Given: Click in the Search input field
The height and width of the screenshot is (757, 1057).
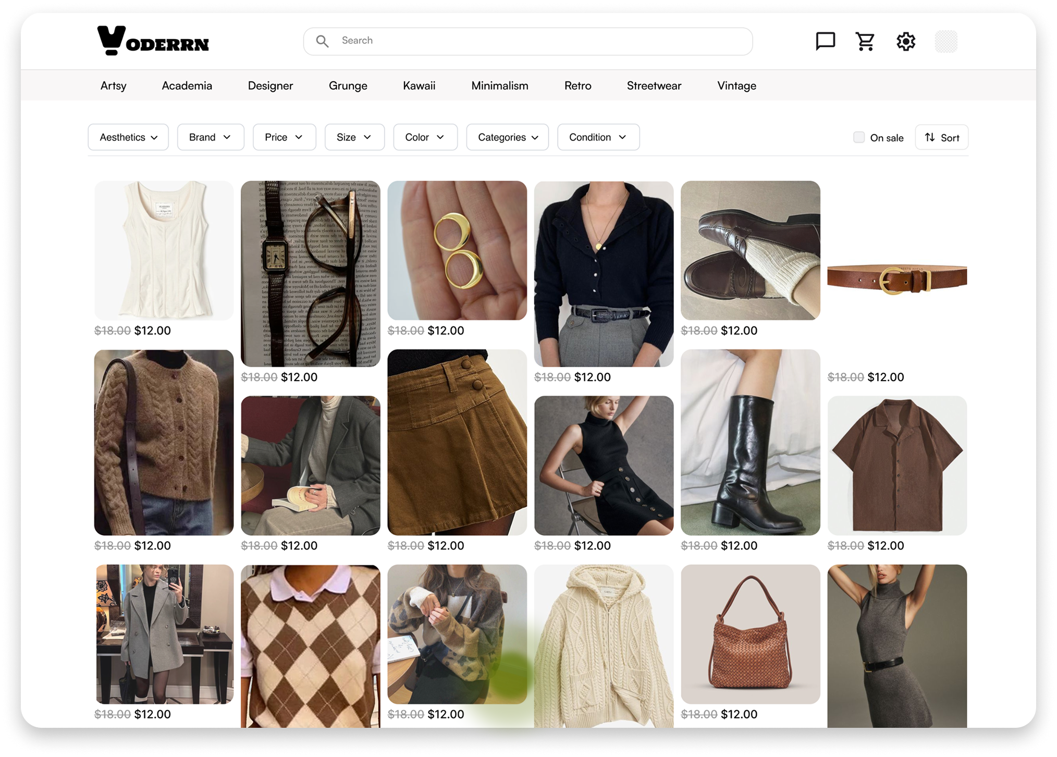Looking at the screenshot, I should pos(542,41).
